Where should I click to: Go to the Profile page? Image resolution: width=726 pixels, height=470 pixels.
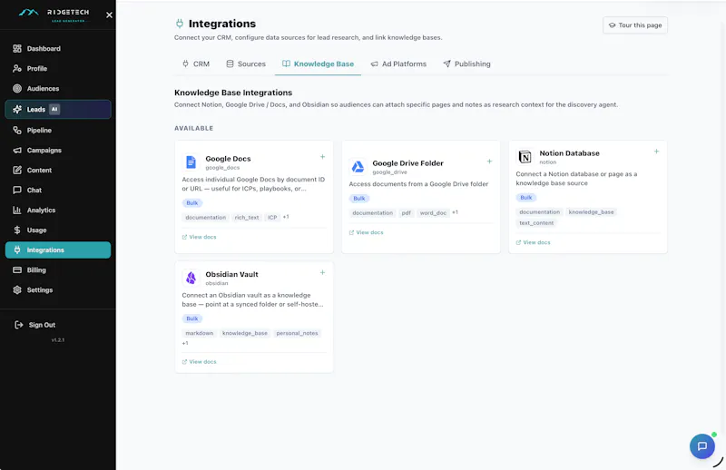[58, 69]
